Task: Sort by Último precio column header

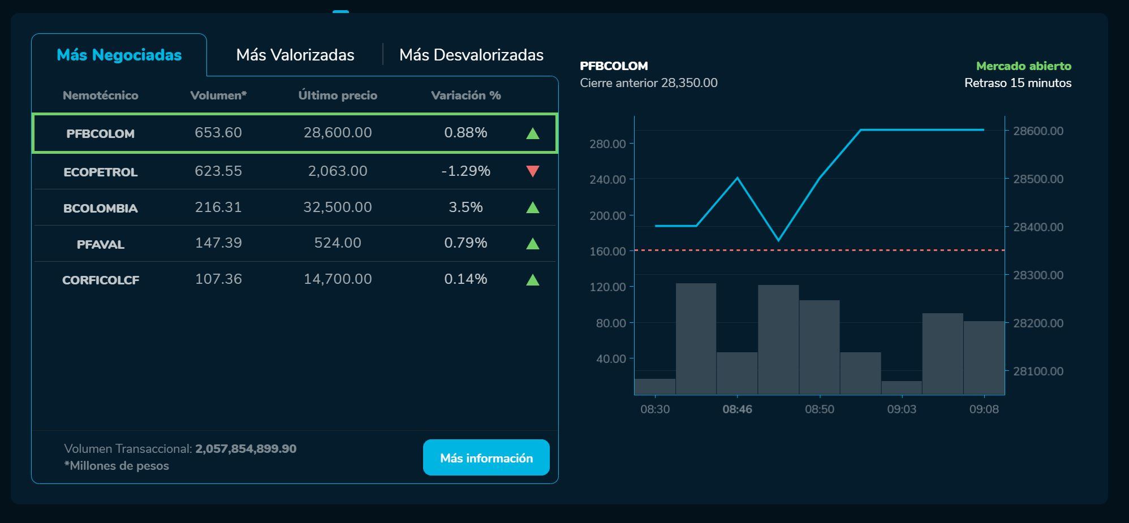Action: pos(337,95)
